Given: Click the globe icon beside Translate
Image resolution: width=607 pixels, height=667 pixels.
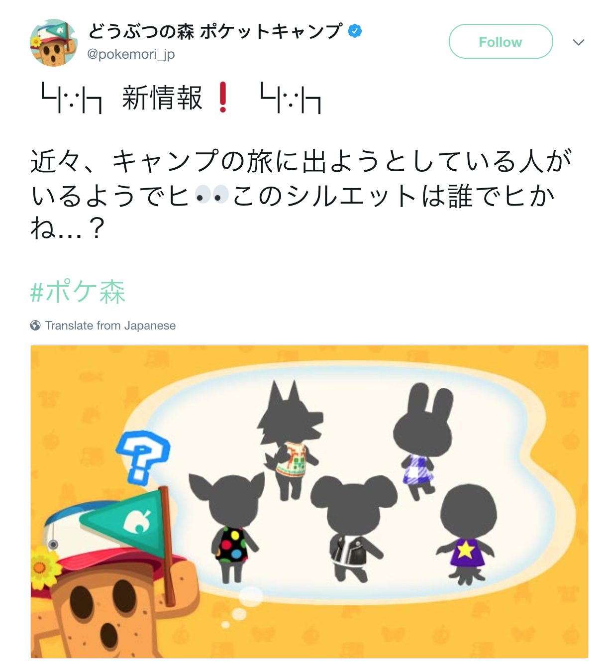Looking at the screenshot, I should 35,326.
